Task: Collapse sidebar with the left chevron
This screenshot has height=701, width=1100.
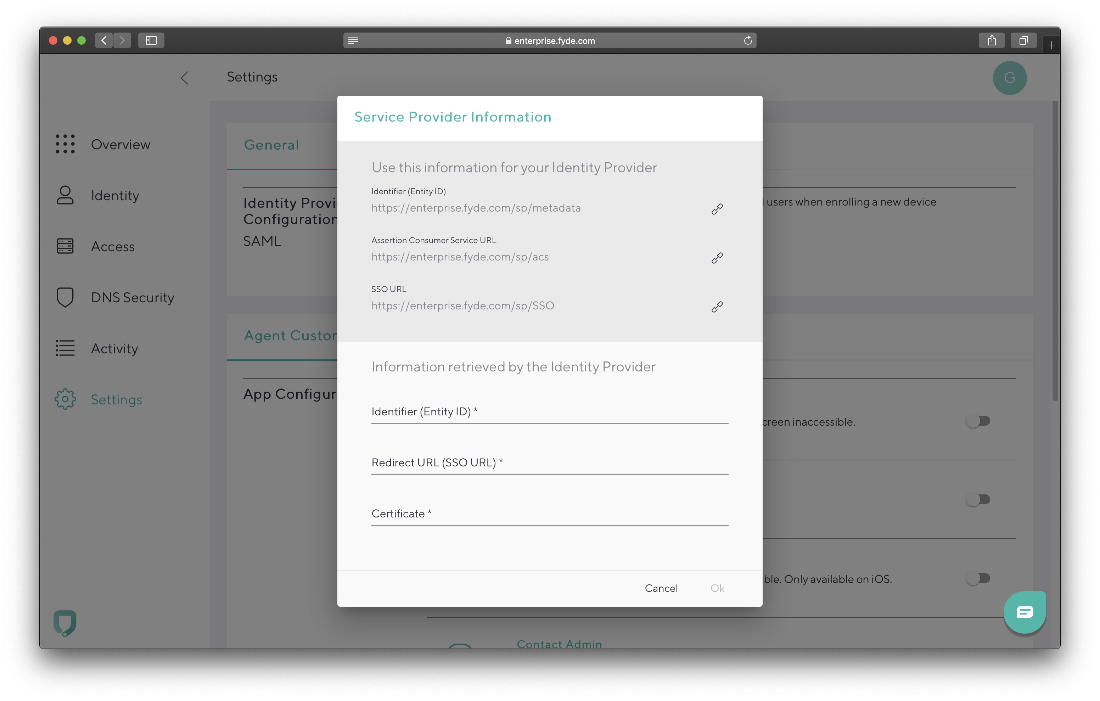Action: [185, 78]
